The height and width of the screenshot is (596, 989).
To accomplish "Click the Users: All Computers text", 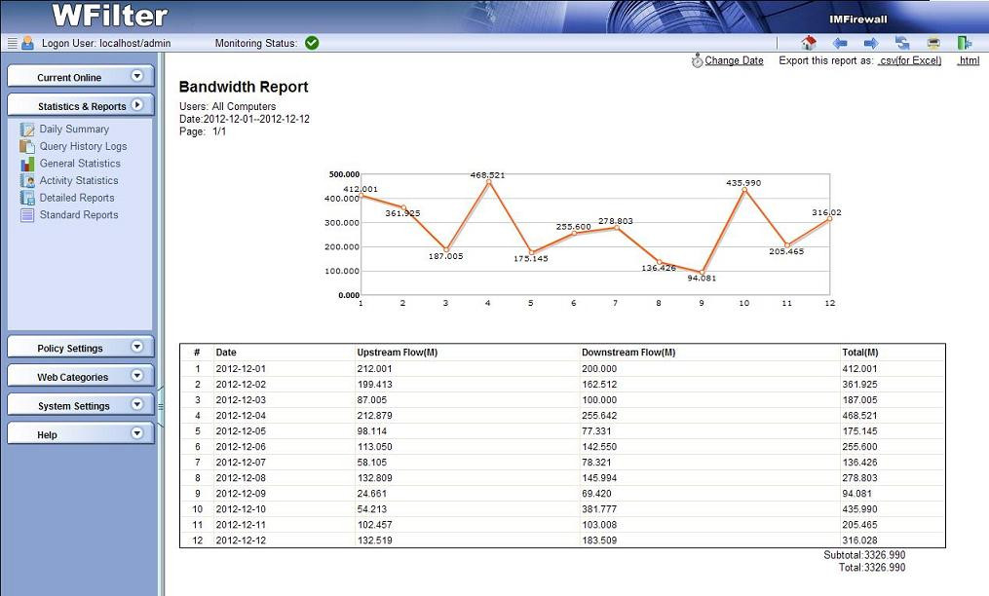I will coord(227,106).
